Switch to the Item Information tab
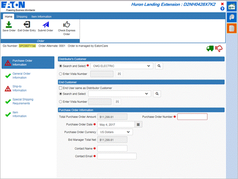The image size is (238, 179). (42, 16)
